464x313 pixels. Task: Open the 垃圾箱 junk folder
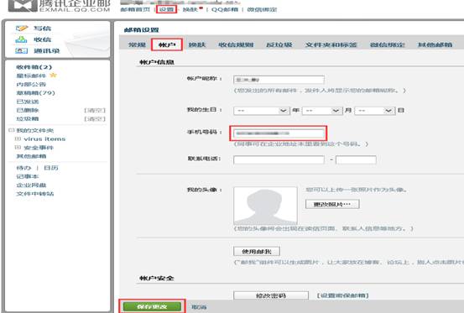coord(28,119)
